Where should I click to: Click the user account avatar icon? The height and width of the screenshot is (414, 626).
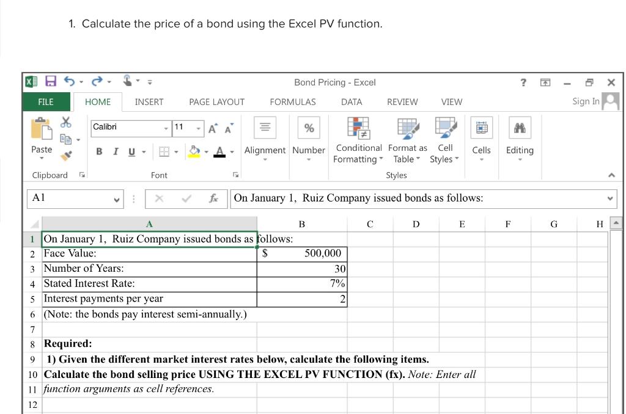611,101
